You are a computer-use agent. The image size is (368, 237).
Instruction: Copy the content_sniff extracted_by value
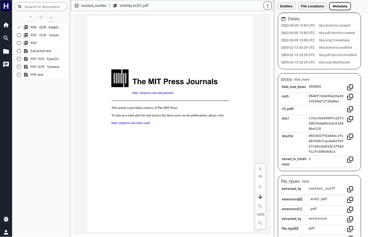(x=350, y=189)
